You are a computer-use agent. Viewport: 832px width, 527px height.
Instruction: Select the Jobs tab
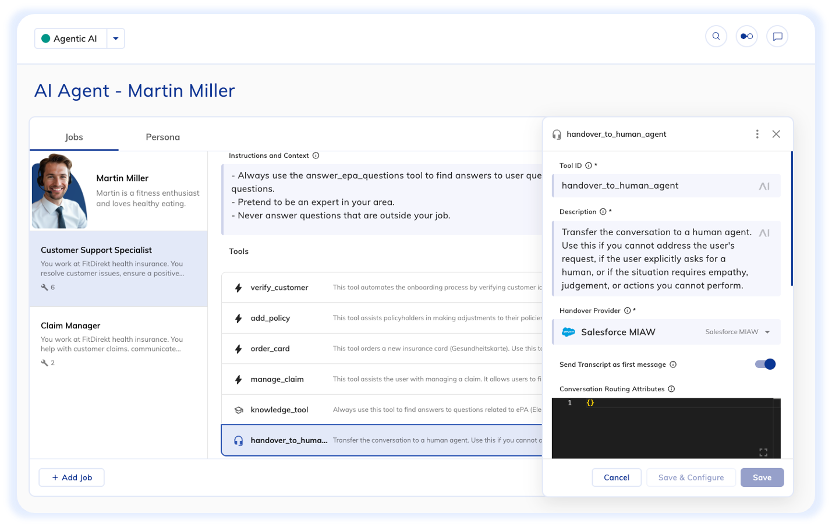coord(74,137)
